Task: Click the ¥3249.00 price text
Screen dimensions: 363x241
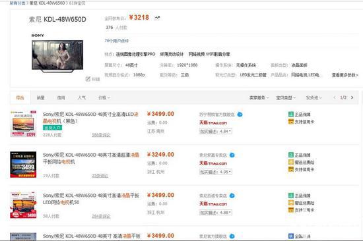Action: coord(160,155)
